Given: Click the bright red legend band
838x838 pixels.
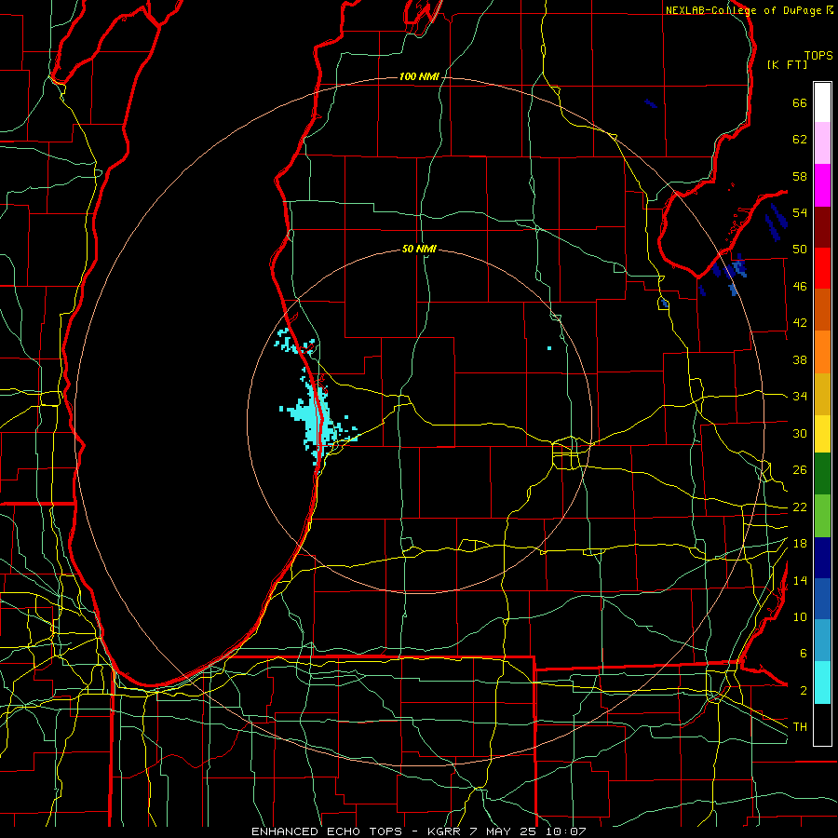Looking at the screenshot, I should coord(822,268).
